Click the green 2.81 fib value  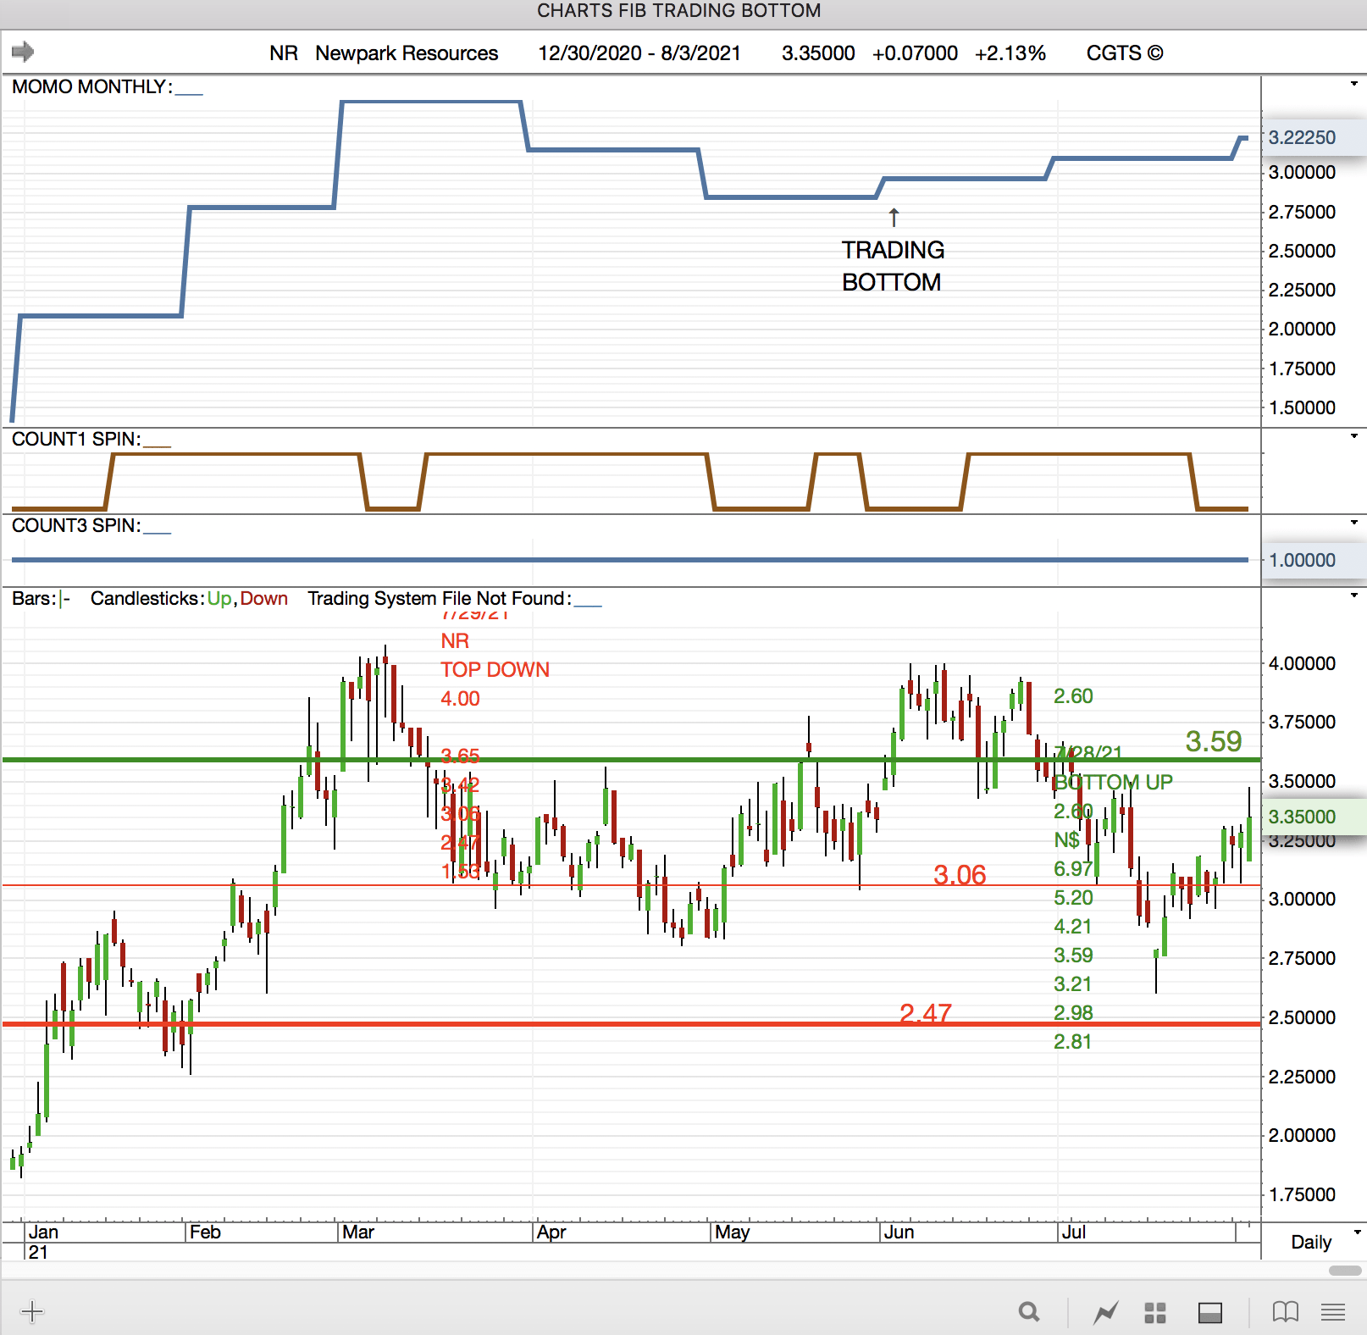[x=1072, y=1042]
